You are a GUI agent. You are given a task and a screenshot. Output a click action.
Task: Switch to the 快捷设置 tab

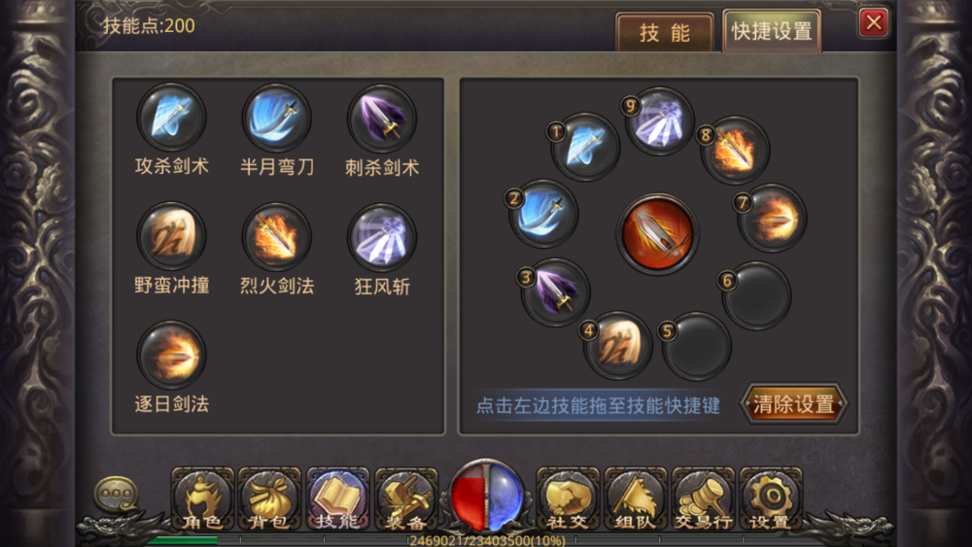[x=772, y=31]
